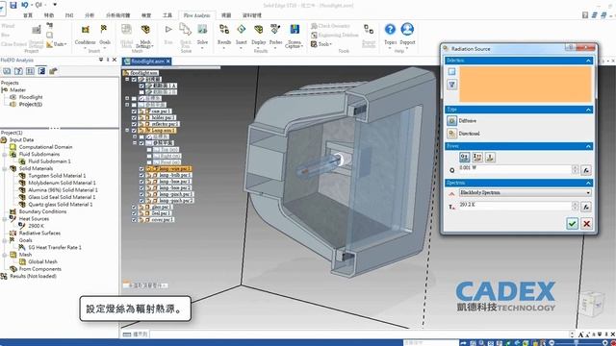
Task: Select Computational Domain in the tree
Action: click(45, 147)
